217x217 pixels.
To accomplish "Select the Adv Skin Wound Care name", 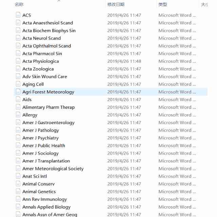I will (45, 77).
